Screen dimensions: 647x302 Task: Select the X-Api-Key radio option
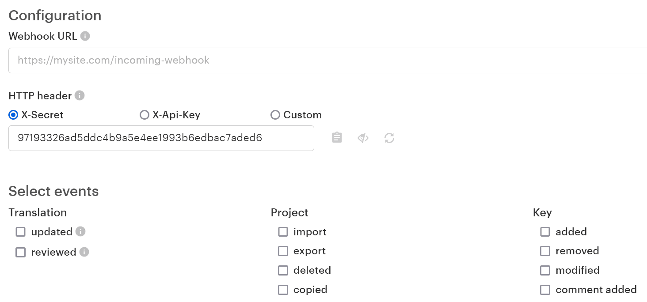(144, 115)
